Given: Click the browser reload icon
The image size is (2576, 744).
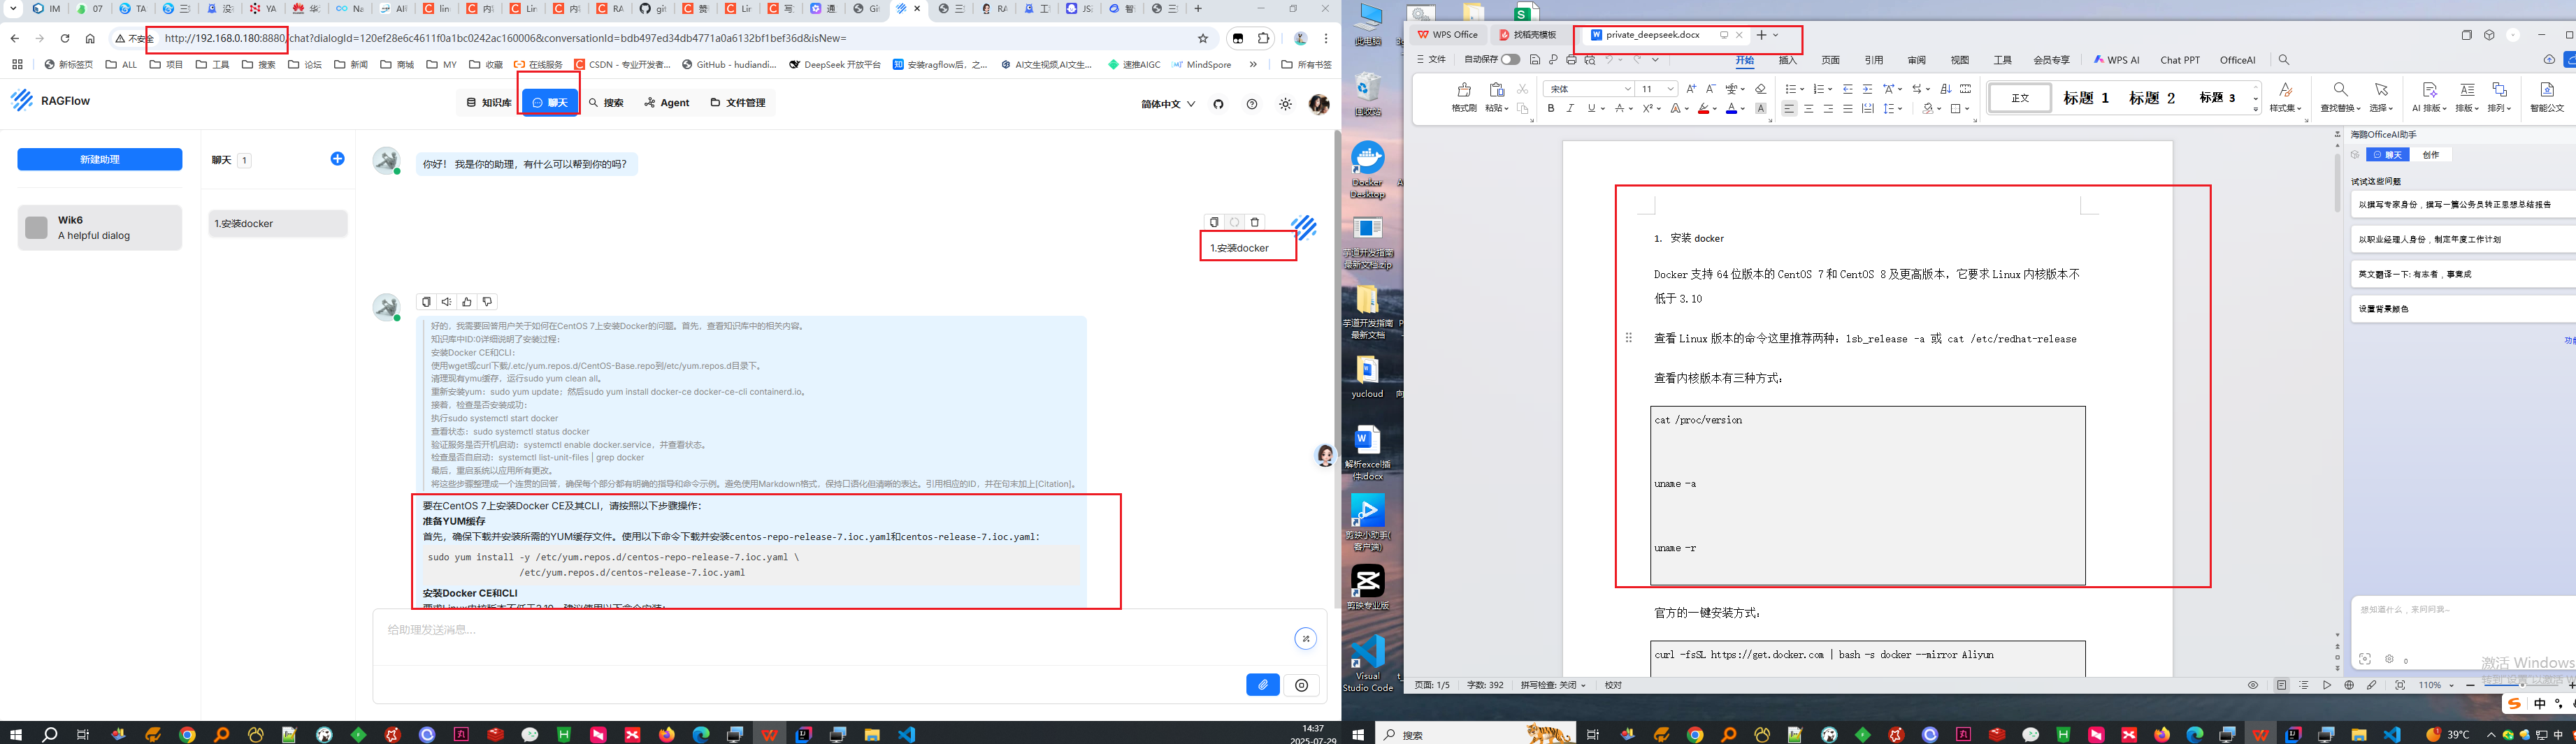Looking at the screenshot, I should coord(65,38).
